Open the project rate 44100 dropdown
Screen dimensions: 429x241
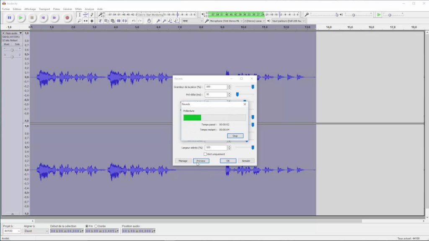click(12, 231)
